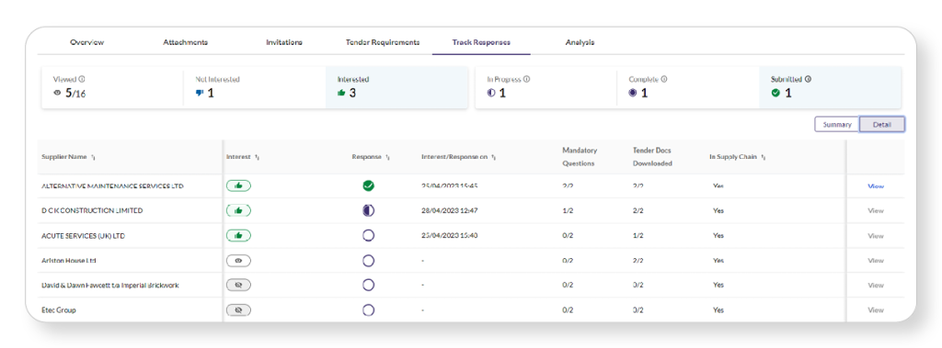
Task: Click thumbs-up badge for Alternative Maintenance Services
Action: click(x=238, y=186)
